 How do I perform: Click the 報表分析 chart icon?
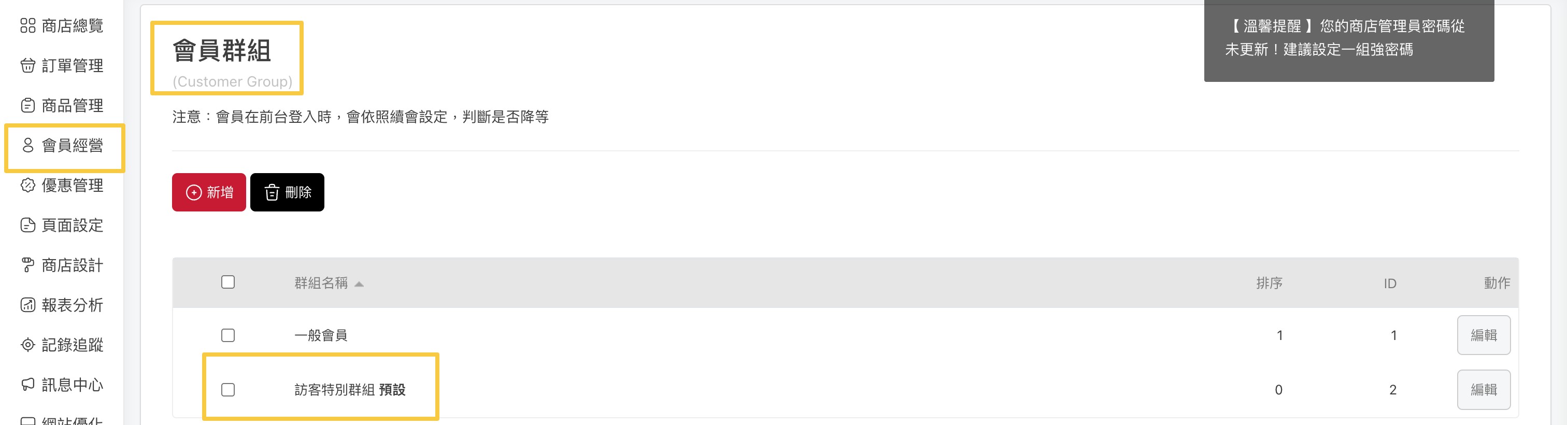tap(28, 305)
